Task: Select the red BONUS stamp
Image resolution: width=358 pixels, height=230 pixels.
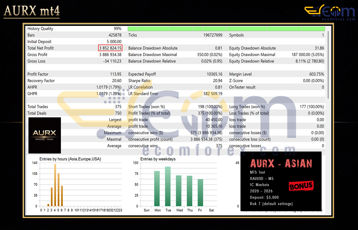Action: tap(301, 186)
